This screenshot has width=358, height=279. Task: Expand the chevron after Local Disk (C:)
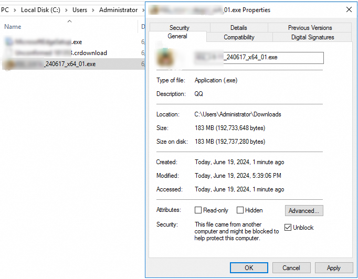pos(66,10)
